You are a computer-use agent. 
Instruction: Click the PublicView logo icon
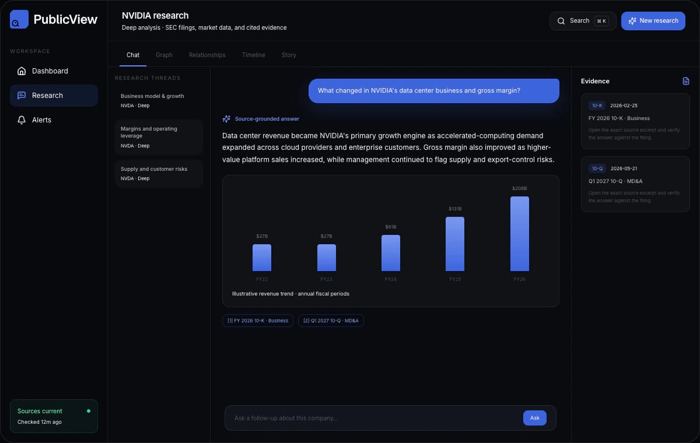19,19
